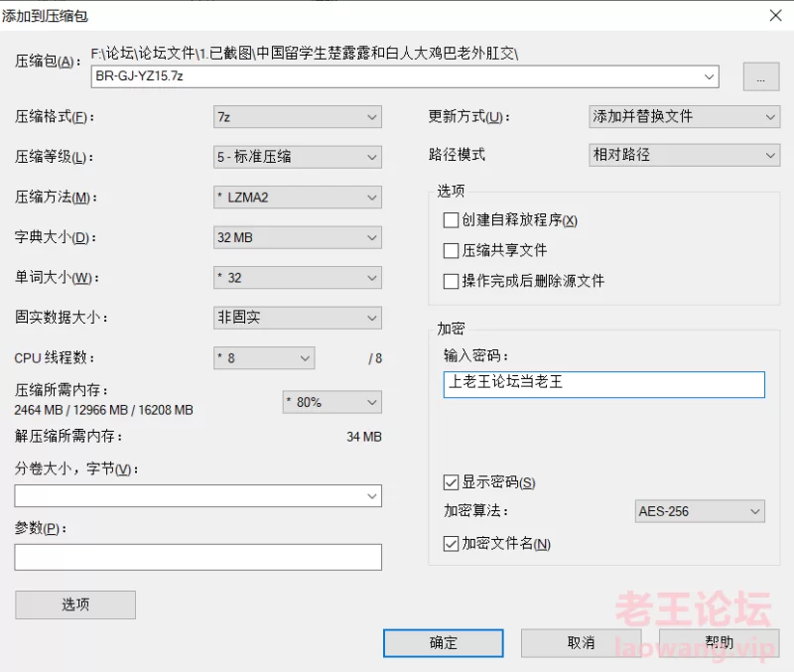
Task: Open the word size 32 dropdown
Action: coord(297,278)
